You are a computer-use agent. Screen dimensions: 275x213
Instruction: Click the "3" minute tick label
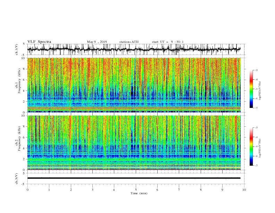pos(92,190)
